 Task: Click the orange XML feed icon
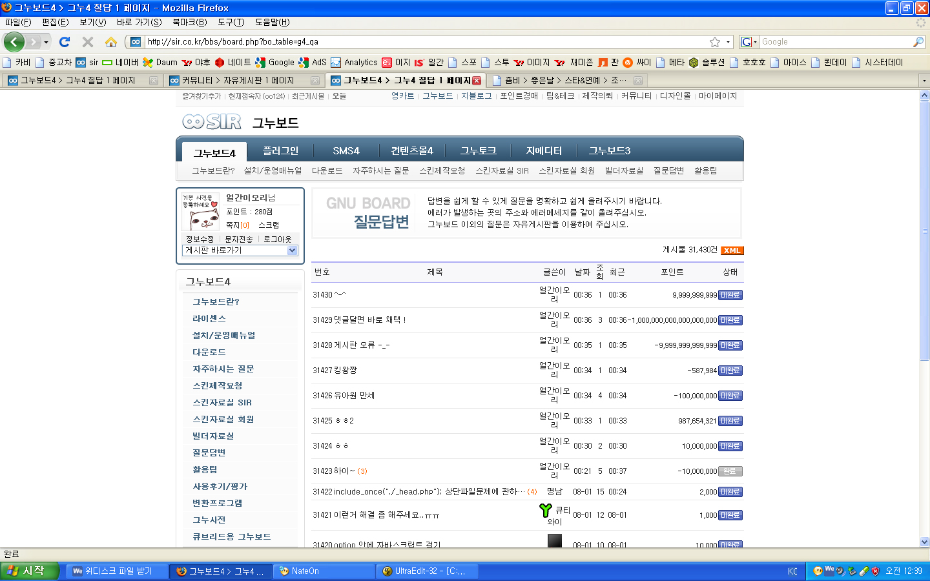732,250
